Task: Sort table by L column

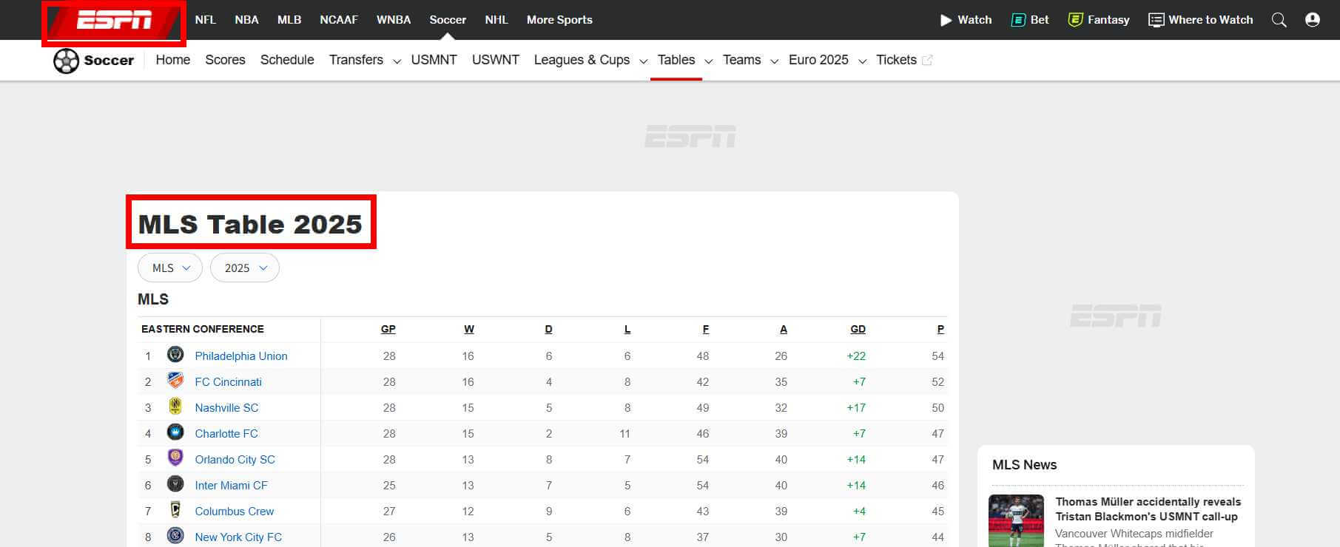Action: click(x=627, y=329)
